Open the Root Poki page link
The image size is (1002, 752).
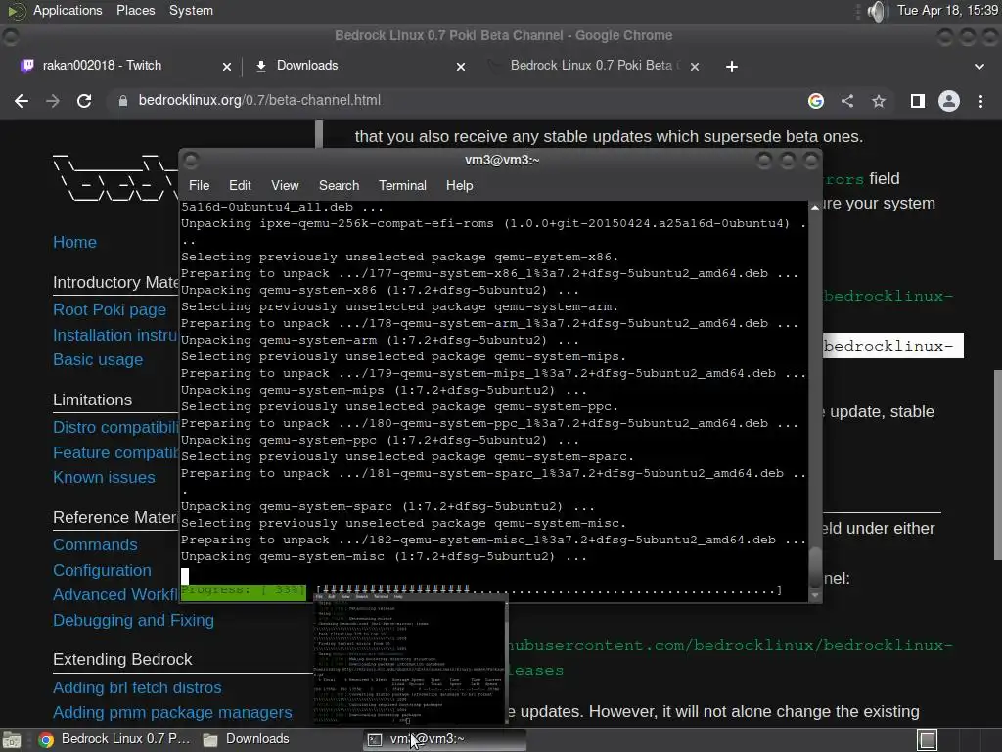point(110,310)
